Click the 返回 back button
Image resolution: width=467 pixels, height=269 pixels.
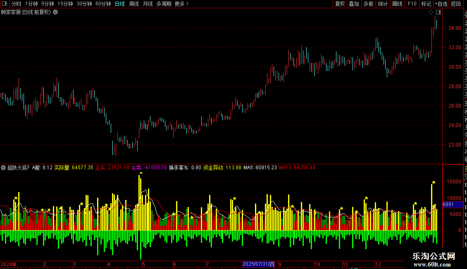point(456,4)
